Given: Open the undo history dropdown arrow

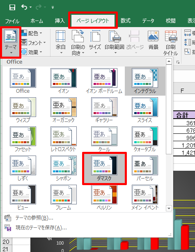Looking at the screenshot, I should pyautogui.click(x=30, y=7).
